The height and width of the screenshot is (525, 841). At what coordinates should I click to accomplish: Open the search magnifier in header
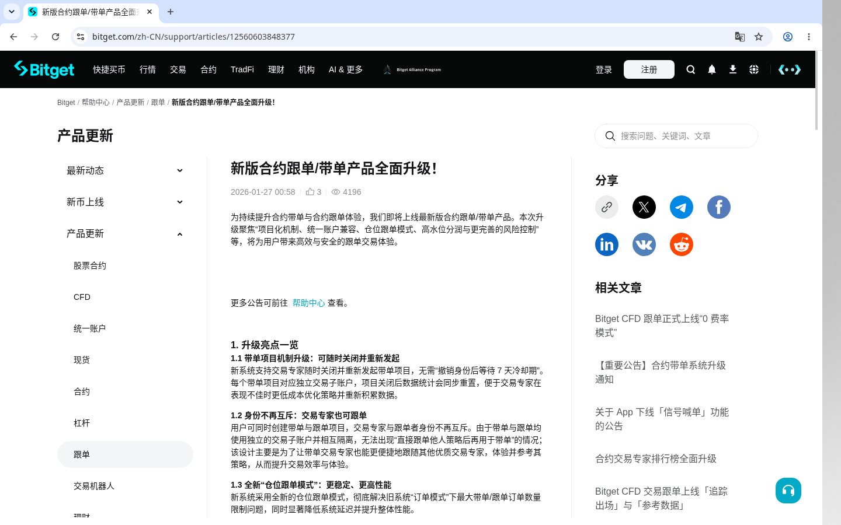690,69
